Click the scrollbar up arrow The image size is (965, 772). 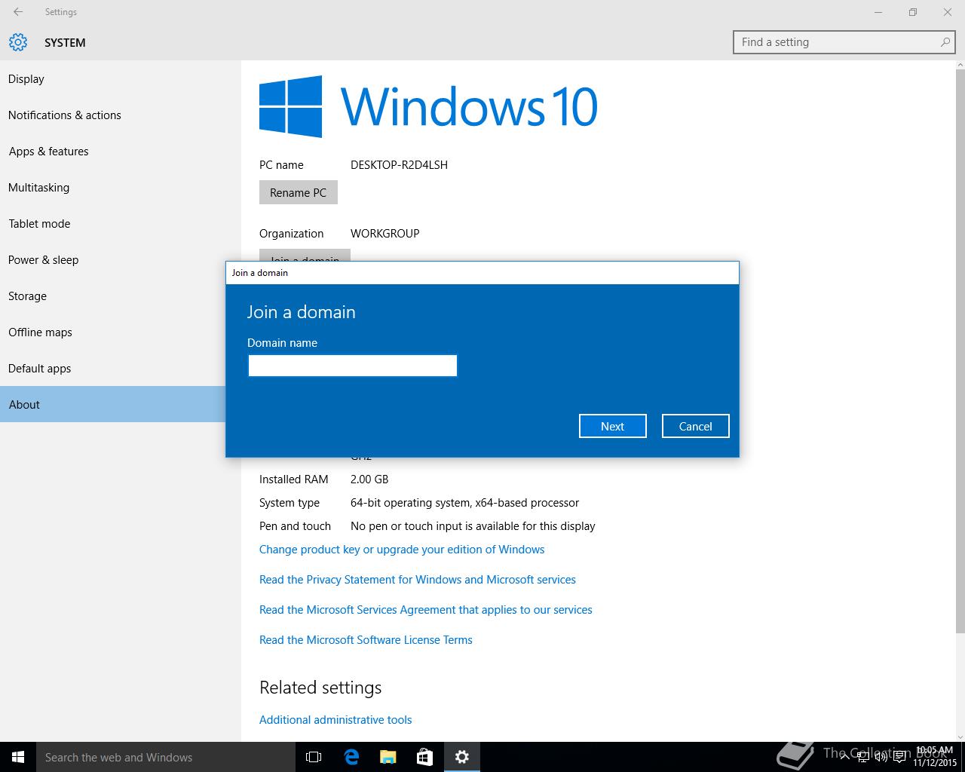[960, 66]
